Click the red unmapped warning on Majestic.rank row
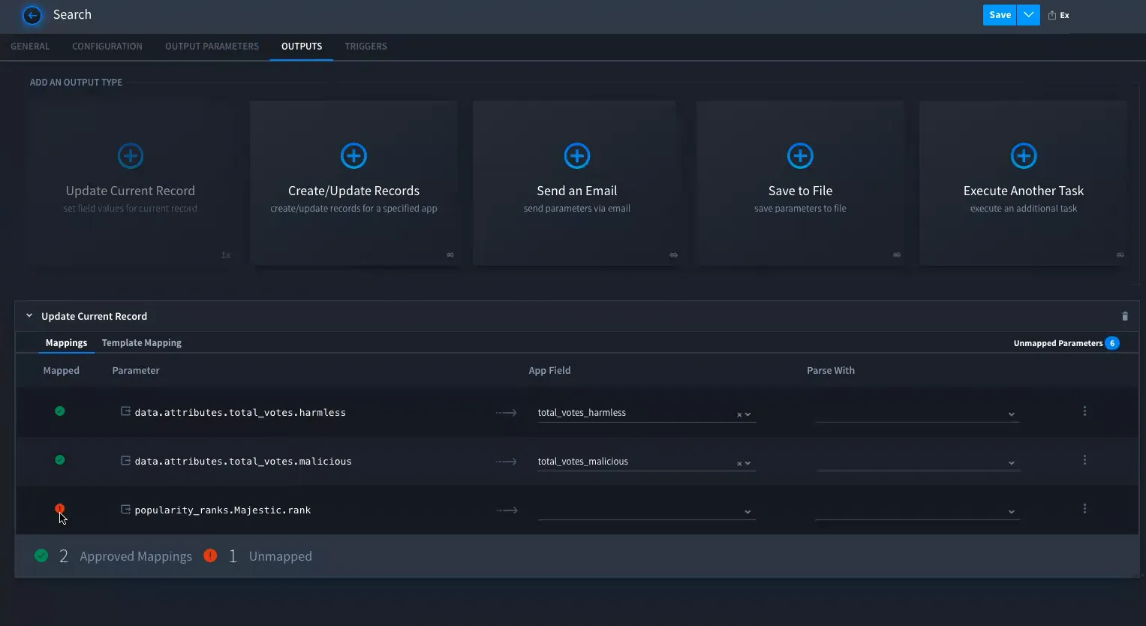 tap(60, 509)
